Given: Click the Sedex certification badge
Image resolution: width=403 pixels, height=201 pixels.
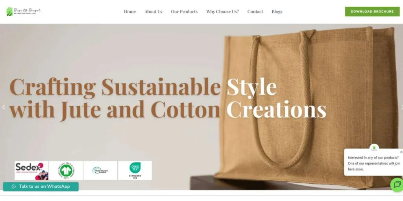Looking at the screenshot, I should point(31,170).
